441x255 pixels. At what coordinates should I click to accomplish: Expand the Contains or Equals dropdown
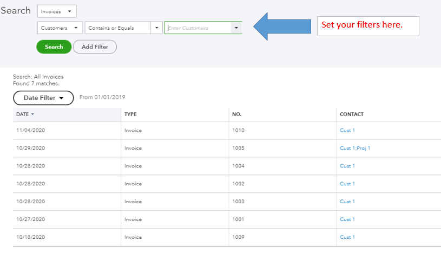(123, 28)
